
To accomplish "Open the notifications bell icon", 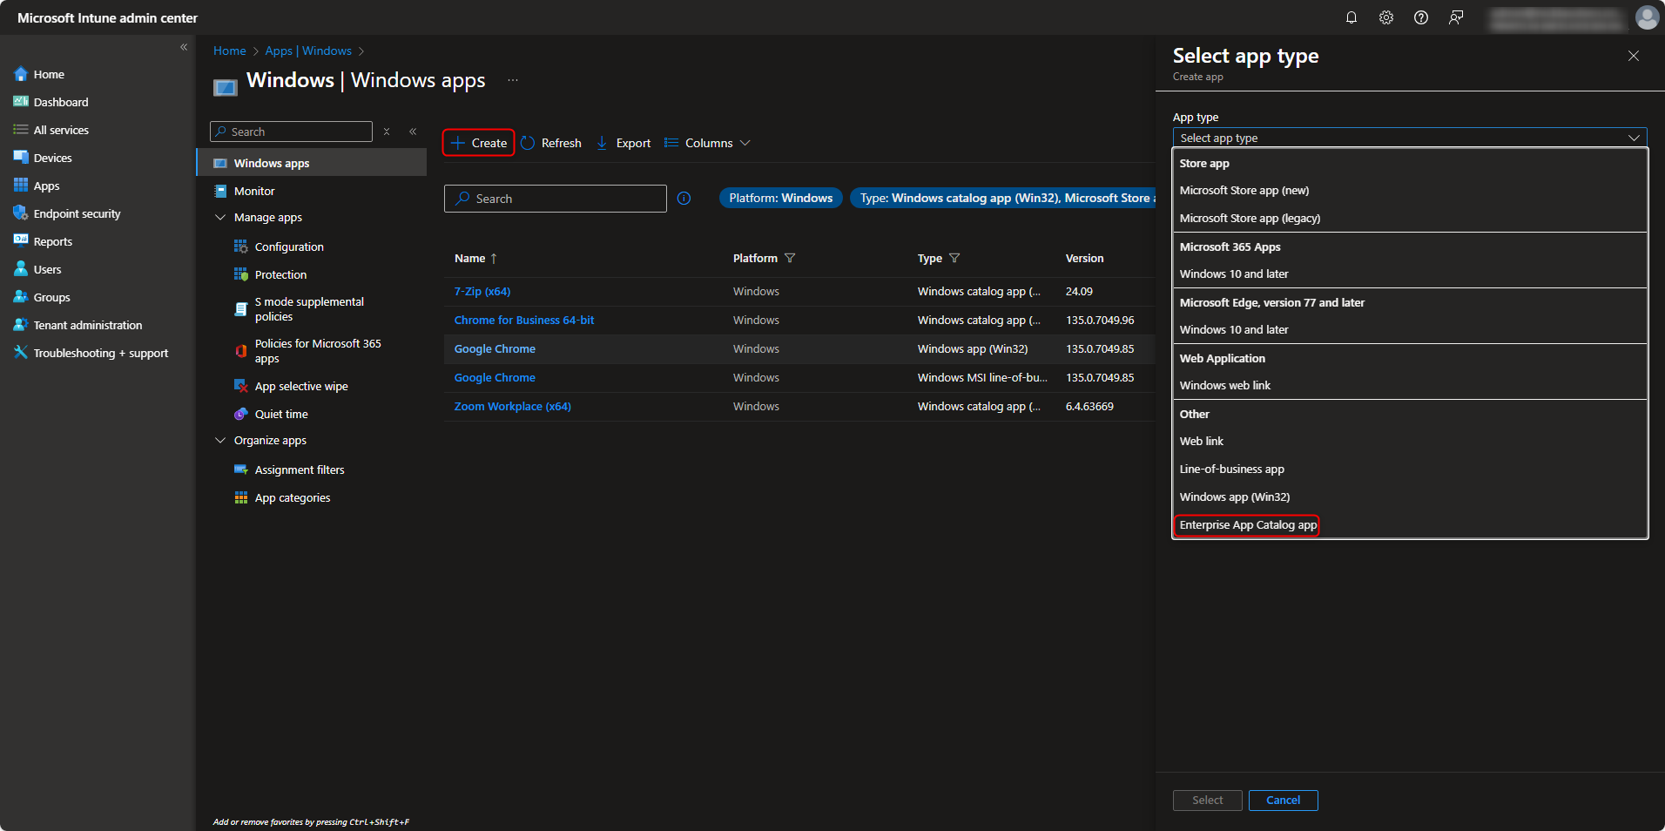I will [x=1351, y=17].
